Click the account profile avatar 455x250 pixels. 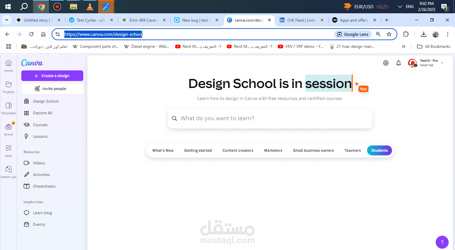pyautogui.click(x=412, y=63)
